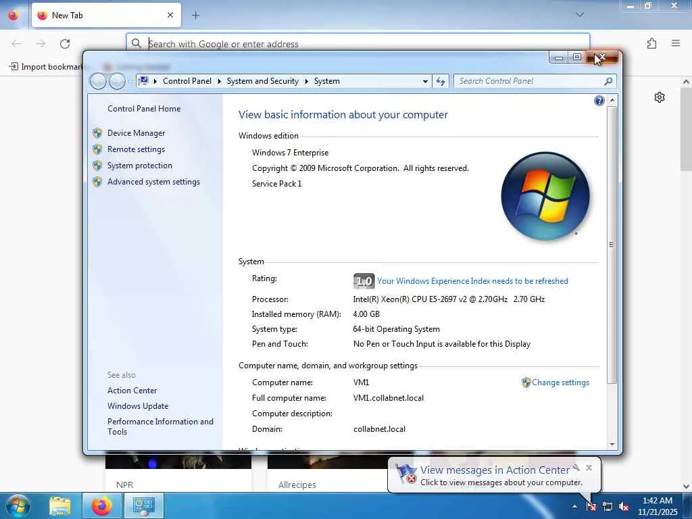Screen dimensions: 692x519
Task: Click Firefox back arrow
Action: 16,44
